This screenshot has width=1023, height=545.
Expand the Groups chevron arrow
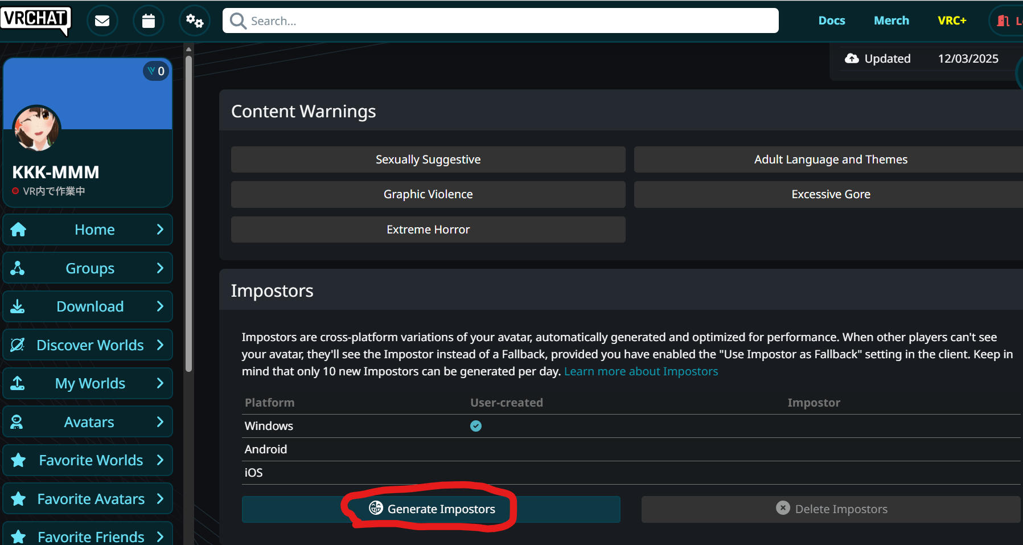pos(160,268)
